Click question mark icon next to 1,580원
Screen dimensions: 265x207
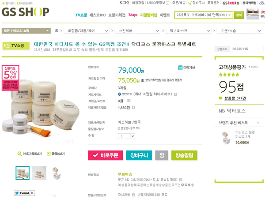(x=133, y=107)
